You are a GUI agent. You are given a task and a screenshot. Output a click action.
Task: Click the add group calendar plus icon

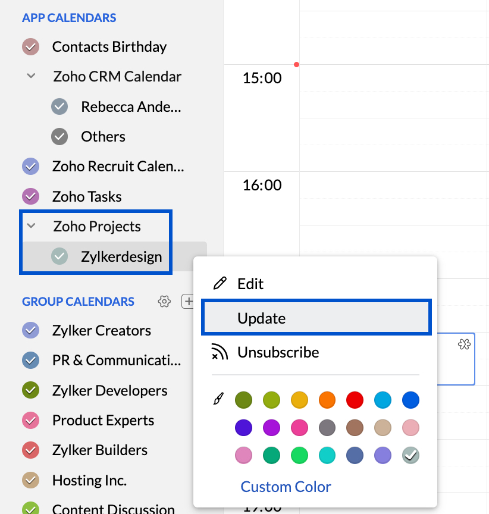(188, 302)
